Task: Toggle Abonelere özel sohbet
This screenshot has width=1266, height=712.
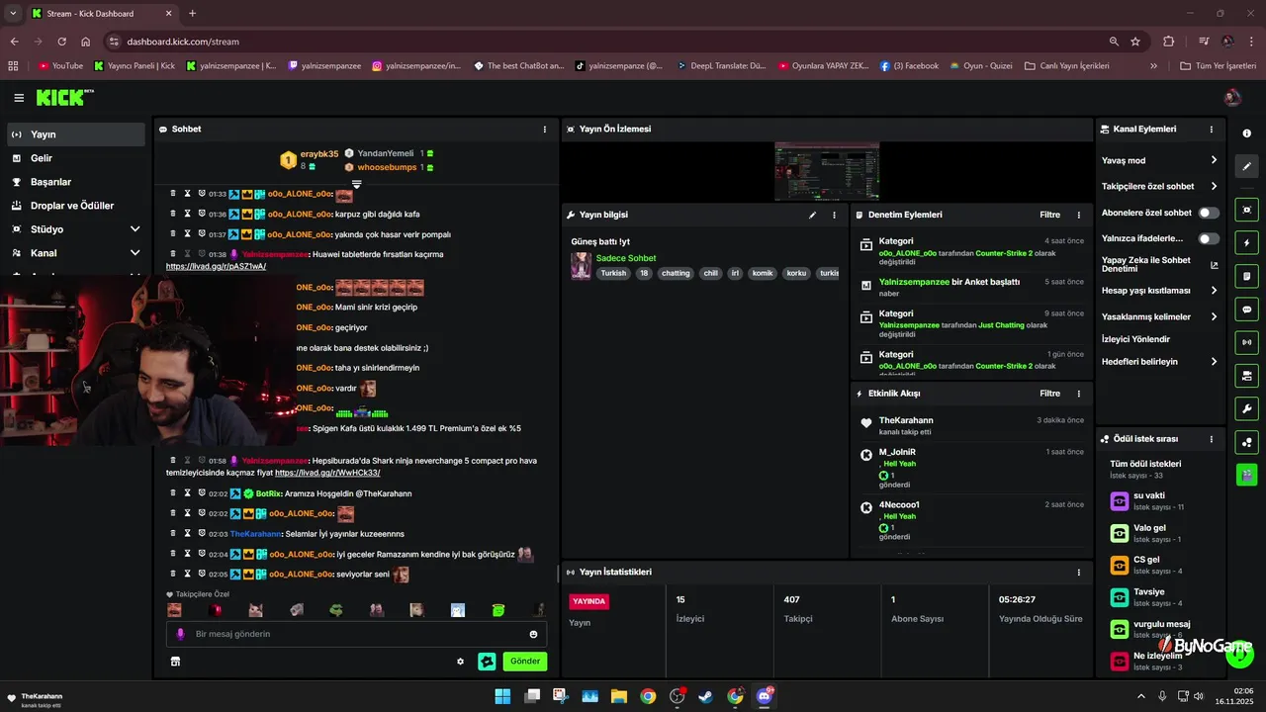Action: (x=1209, y=213)
